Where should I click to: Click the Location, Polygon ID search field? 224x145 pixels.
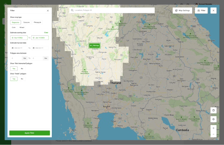click(x=112, y=10)
